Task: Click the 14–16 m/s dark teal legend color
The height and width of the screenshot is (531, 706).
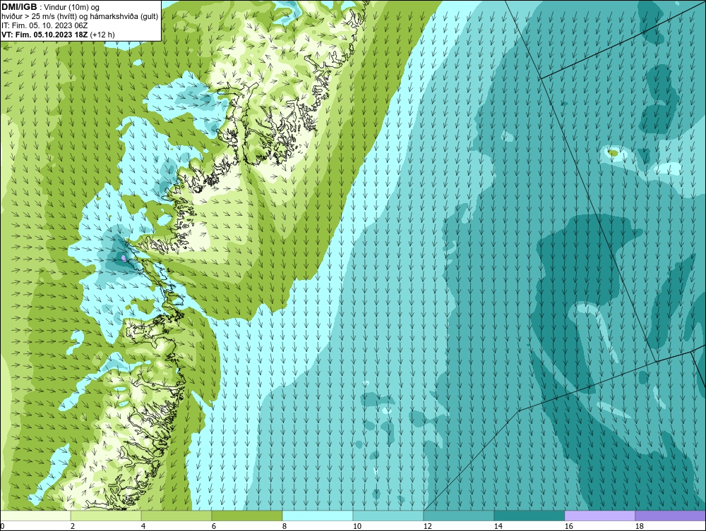Action: pos(529,515)
